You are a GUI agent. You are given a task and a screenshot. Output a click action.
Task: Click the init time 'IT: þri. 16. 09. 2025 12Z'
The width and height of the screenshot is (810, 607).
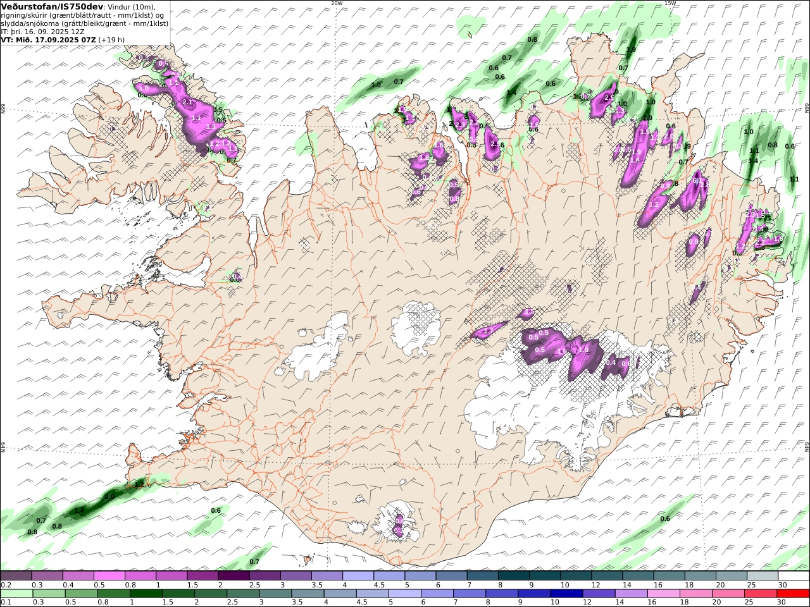tap(42, 31)
